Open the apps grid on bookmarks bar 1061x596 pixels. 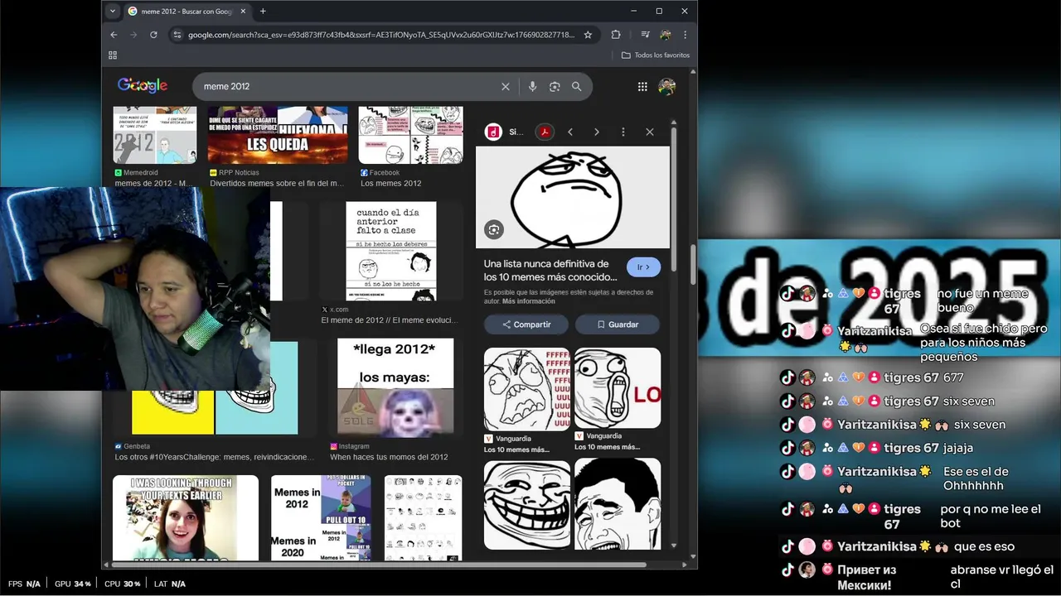coord(113,55)
